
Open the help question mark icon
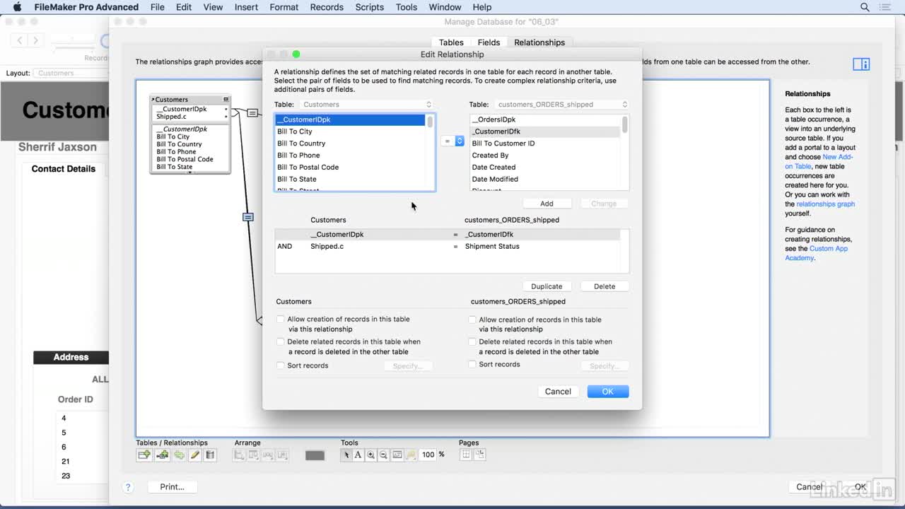point(128,487)
